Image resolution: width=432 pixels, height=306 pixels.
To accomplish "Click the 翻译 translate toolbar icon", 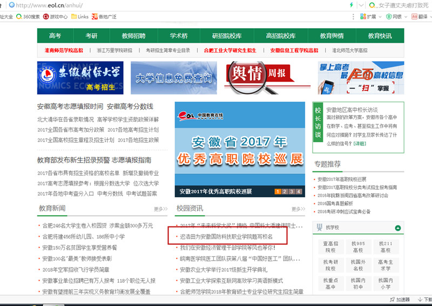I will [x=414, y=17].
